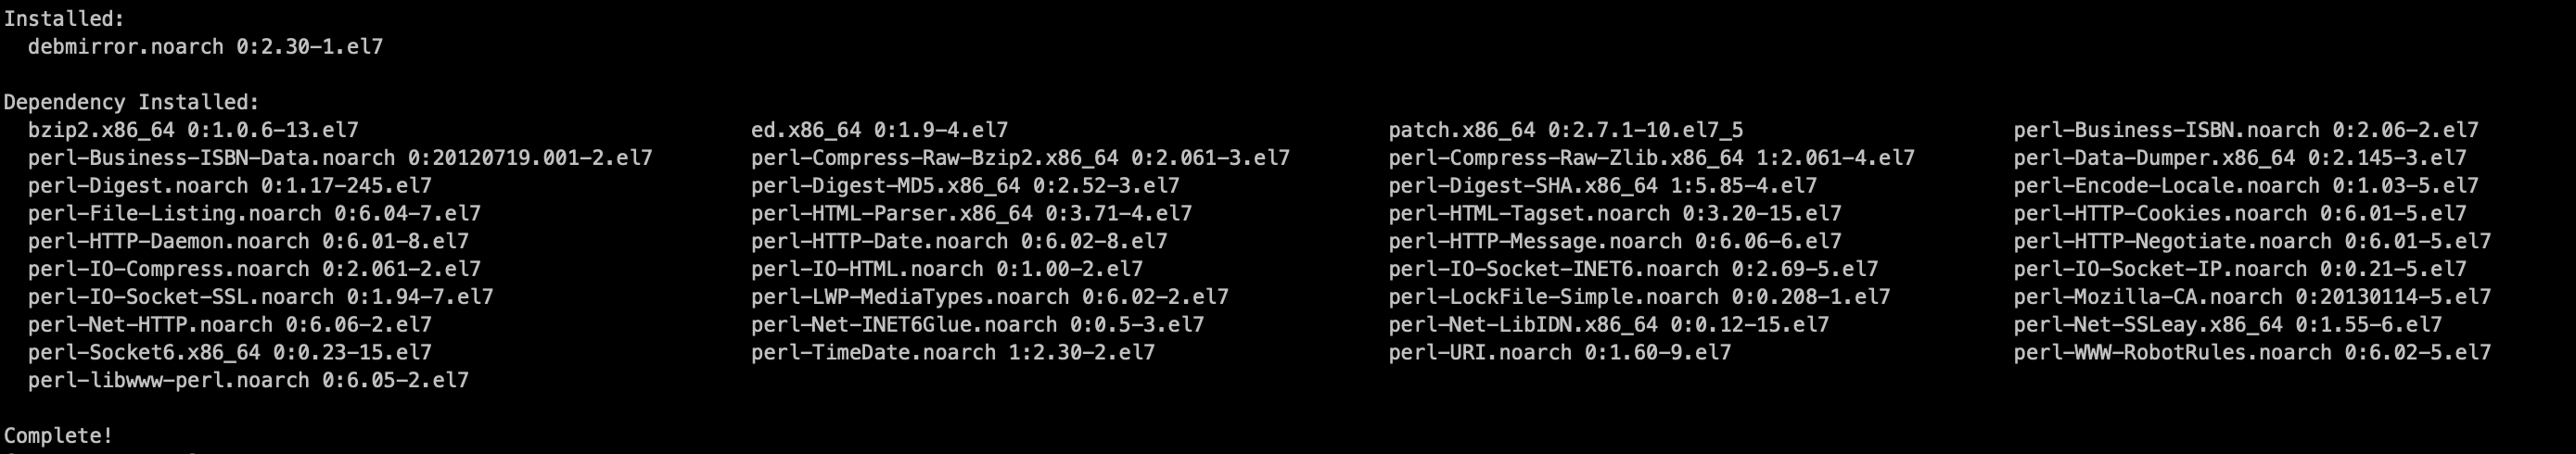Click the perl-Business-ISBN-Data.noarch entry
Viewport: 2576px width, 454px height.
(340, 158)
